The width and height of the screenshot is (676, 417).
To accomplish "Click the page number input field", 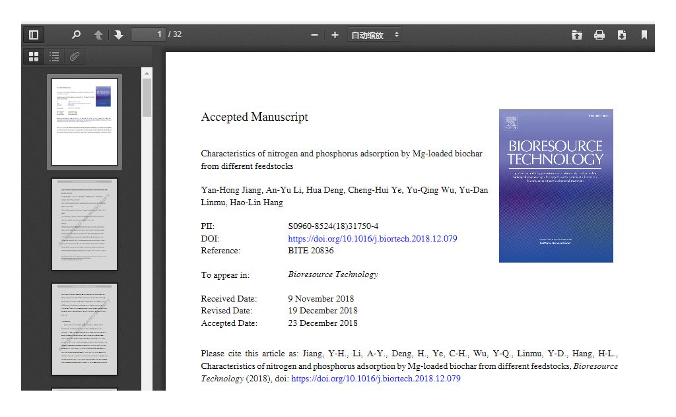I will [148, 34].
